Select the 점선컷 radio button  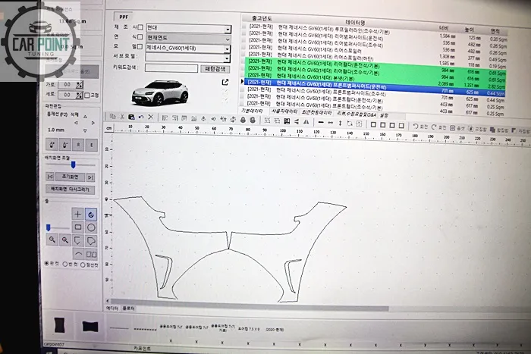click(83, 265)
